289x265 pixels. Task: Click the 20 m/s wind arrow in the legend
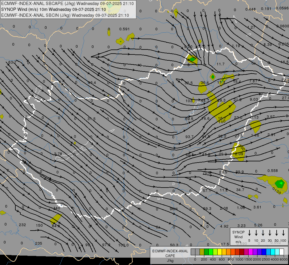coord(263,233)
